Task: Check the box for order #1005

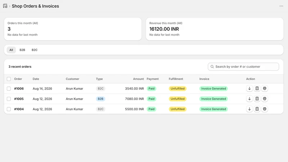Action: 9,99
